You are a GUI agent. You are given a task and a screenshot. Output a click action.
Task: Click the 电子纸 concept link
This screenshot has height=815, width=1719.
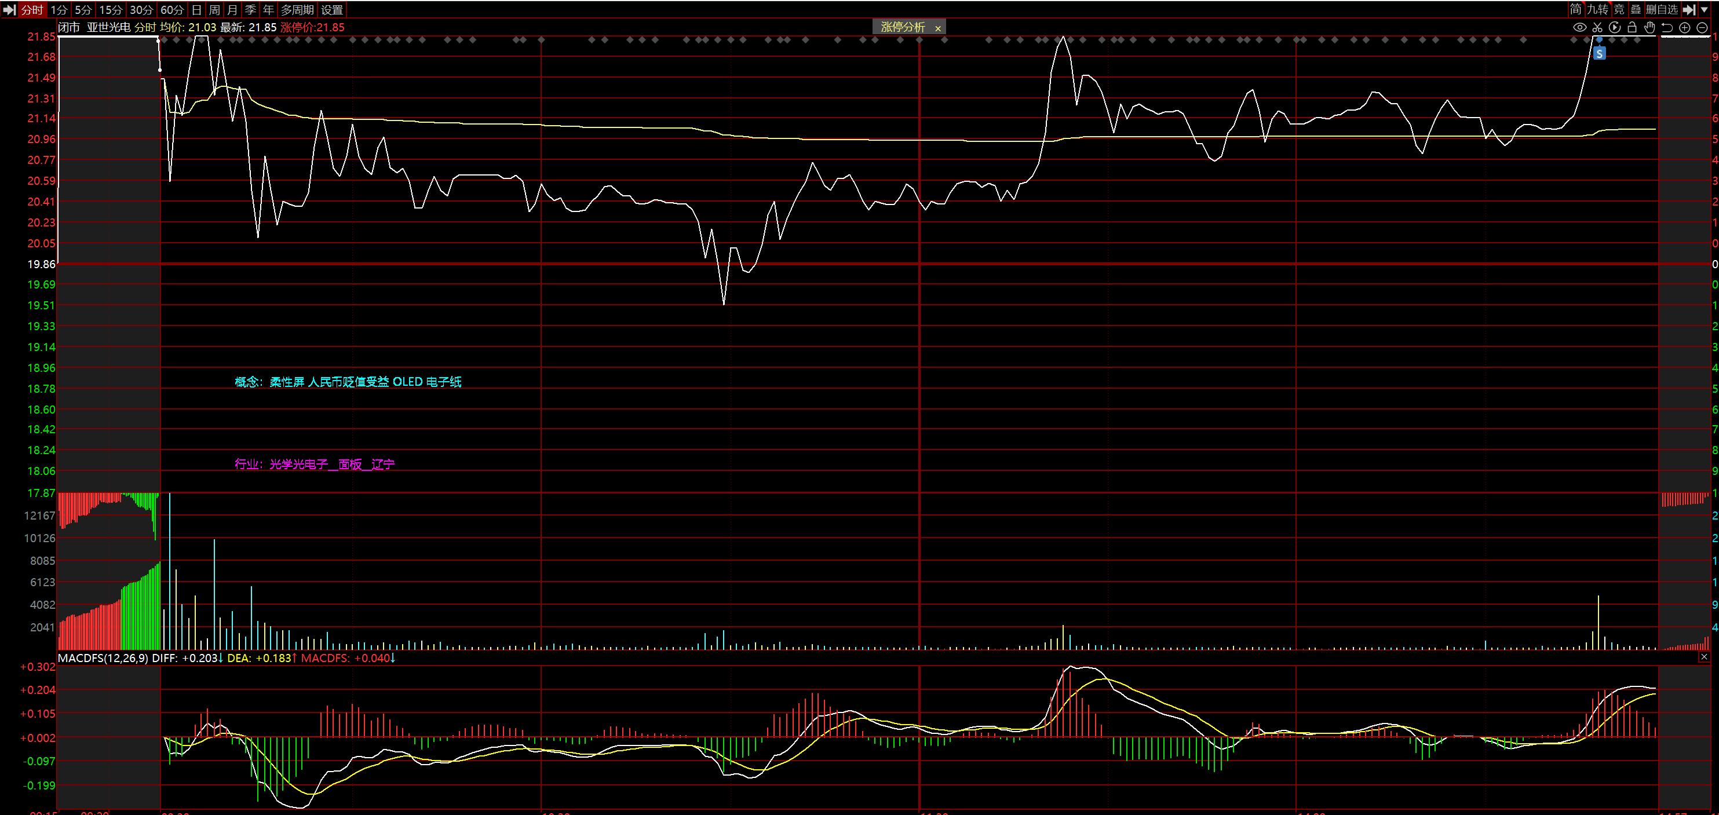click(444, 382)
